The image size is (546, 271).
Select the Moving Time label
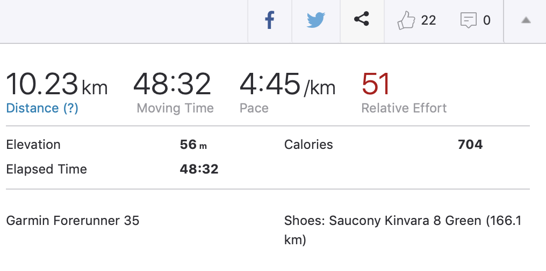(x=175, y=108)
